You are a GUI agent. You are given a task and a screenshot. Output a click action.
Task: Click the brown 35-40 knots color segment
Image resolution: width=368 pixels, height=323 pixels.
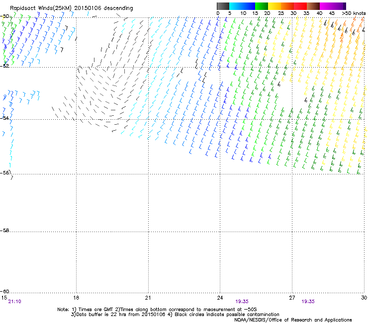(313, 6)
